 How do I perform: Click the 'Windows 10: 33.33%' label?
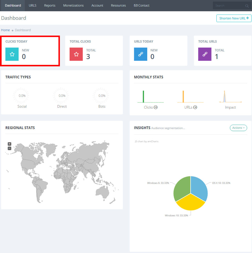click(176, 215)
